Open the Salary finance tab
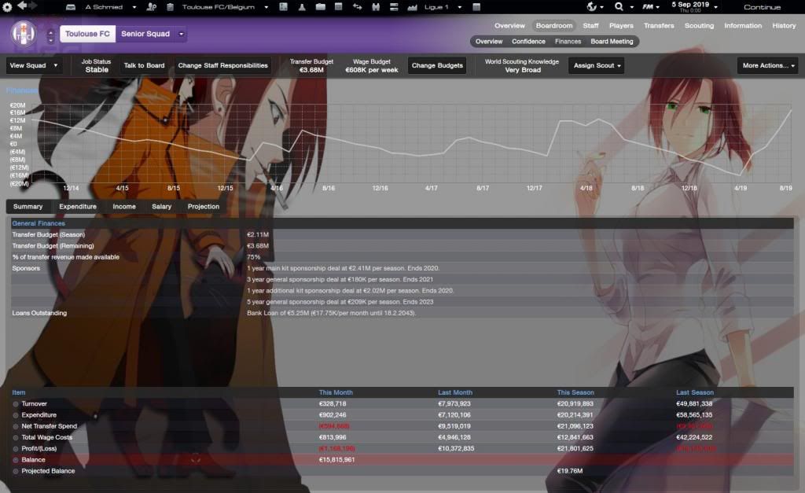The height and width of the screenshot is (493, 805). coord(162,207)
